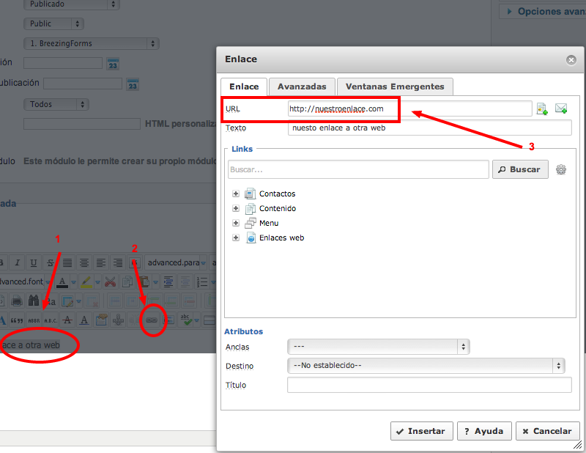Click the copy icon in editor toolbar

[x=127, y=281]
